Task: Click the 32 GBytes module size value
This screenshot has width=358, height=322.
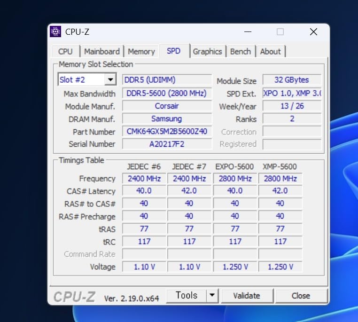Action: (x=292, y=80)
